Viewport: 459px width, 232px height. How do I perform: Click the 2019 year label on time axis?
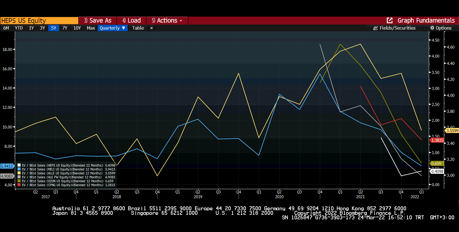pyautogui.click(x=198, y=197)
